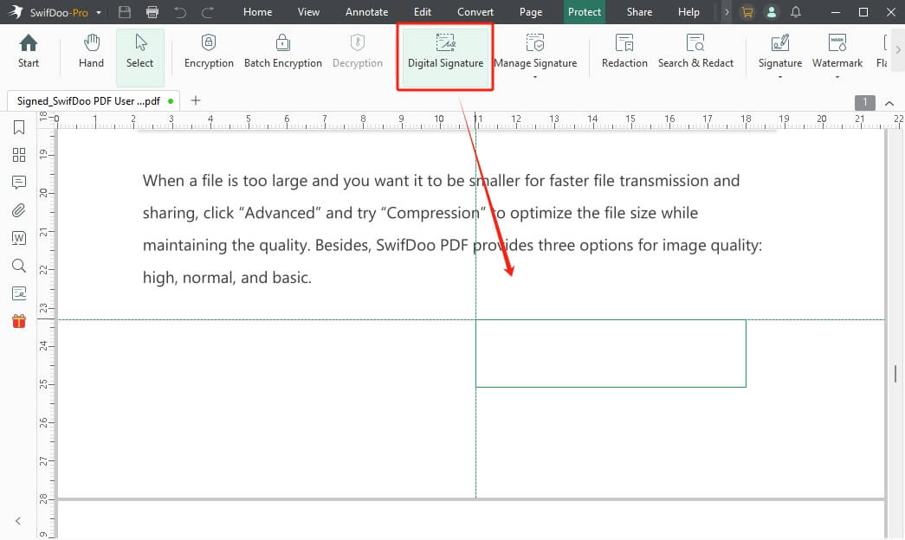Expand the Manage Signature dropdown
The height and width of the screenshot is (540, 905).
click(x=535, y=77)
